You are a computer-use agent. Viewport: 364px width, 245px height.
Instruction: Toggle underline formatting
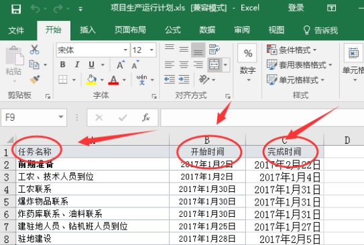[x=91, y=64]
